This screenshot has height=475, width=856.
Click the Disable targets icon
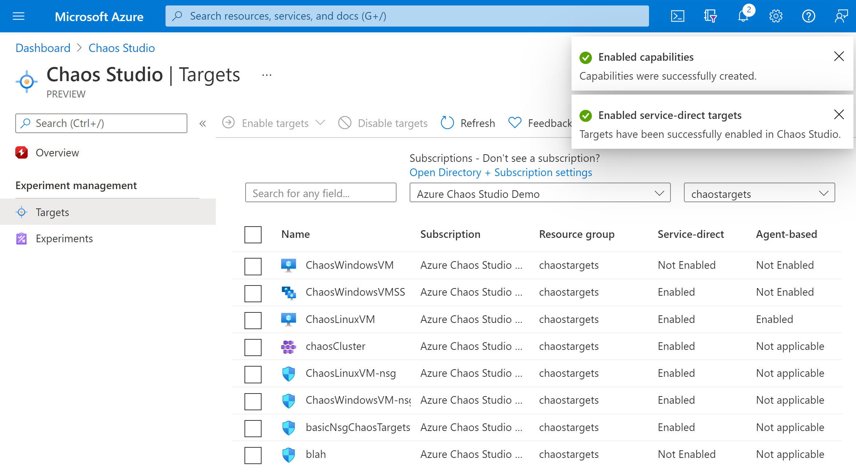(346, 123)
